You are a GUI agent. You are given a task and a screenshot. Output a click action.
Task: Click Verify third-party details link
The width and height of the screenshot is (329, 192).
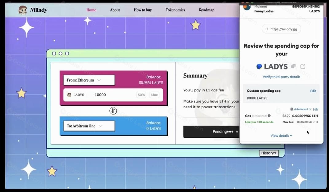[x=281, y=77]
